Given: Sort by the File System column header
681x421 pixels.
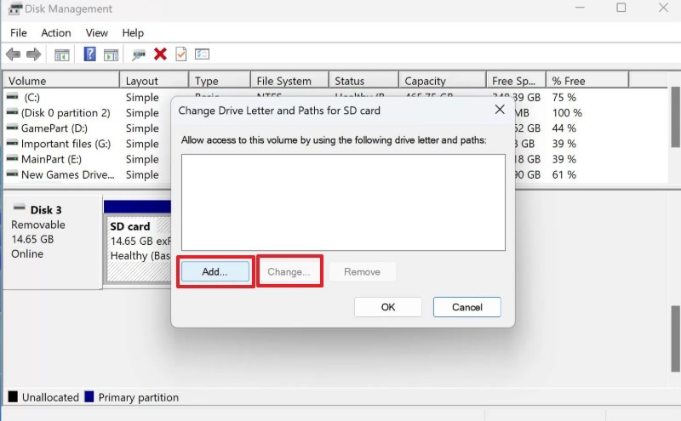Looking at the screenshot, I should (289, 81).
